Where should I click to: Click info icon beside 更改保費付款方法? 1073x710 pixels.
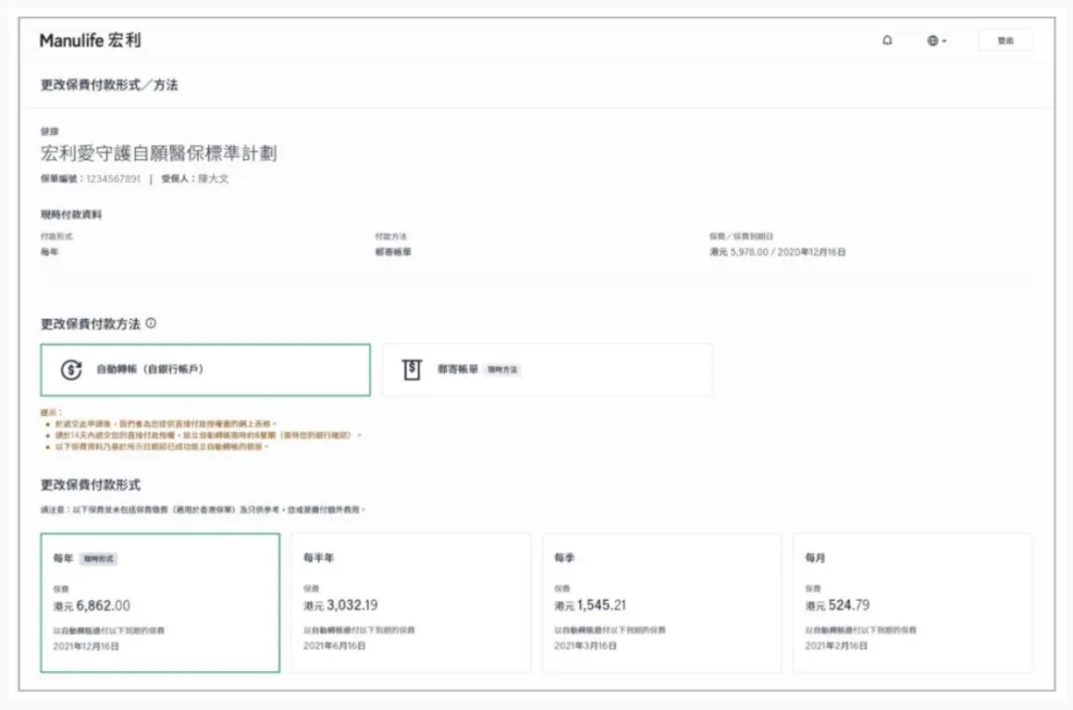pos(151,323)
